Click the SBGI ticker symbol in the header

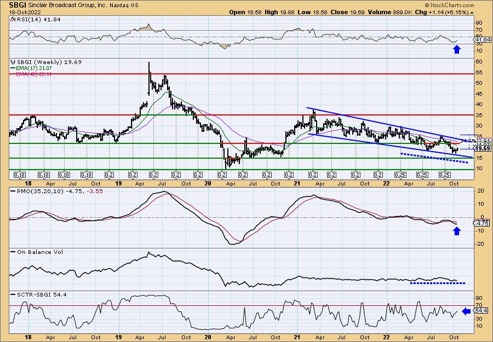(18, 5)
